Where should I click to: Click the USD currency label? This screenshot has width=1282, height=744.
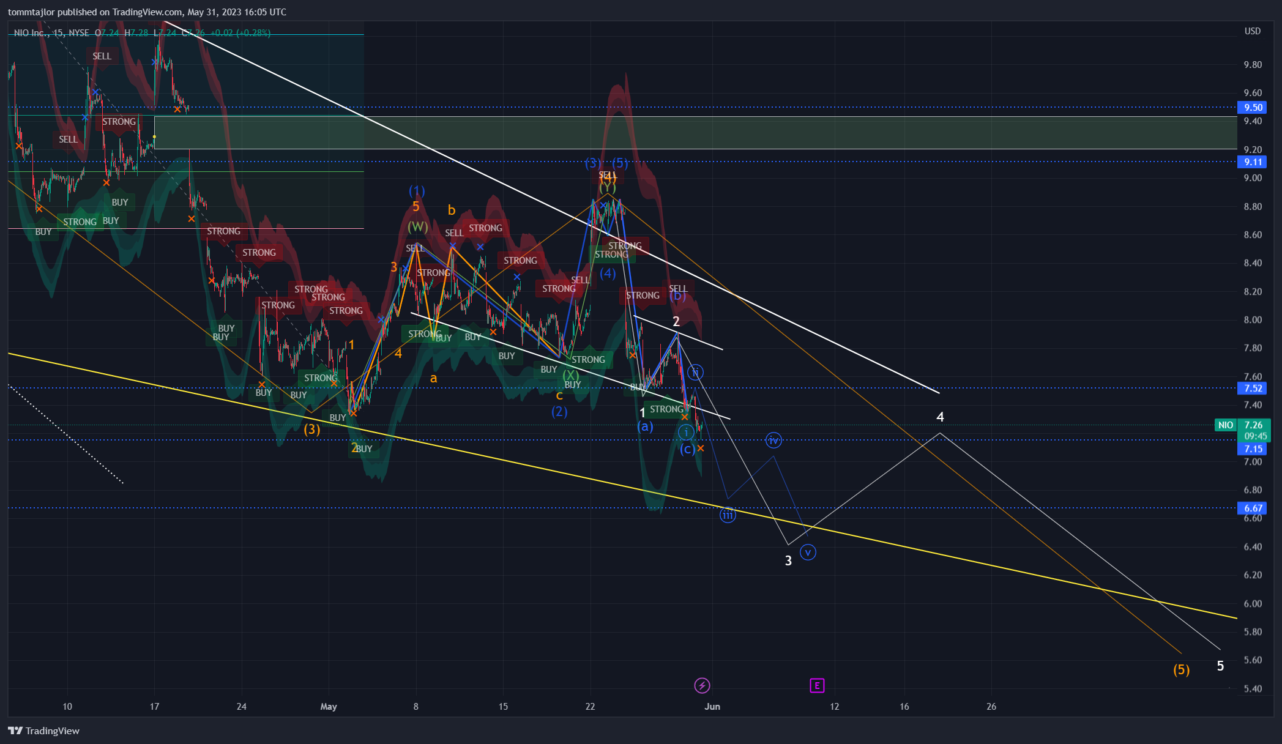click(x=1253, y=31)
